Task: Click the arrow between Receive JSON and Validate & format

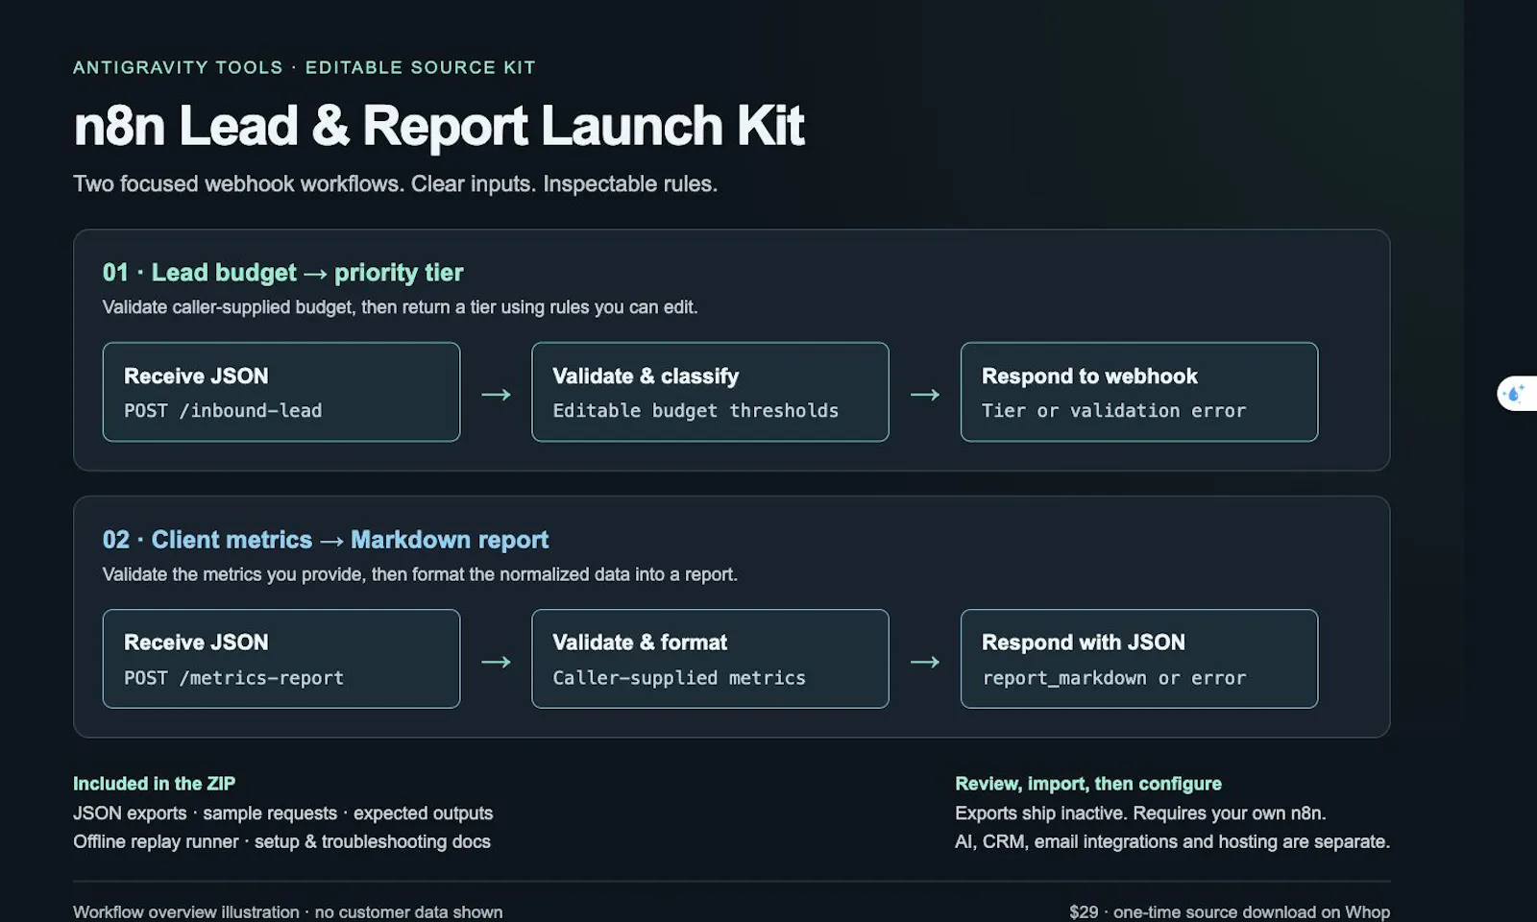Action: tap(496, 662)
